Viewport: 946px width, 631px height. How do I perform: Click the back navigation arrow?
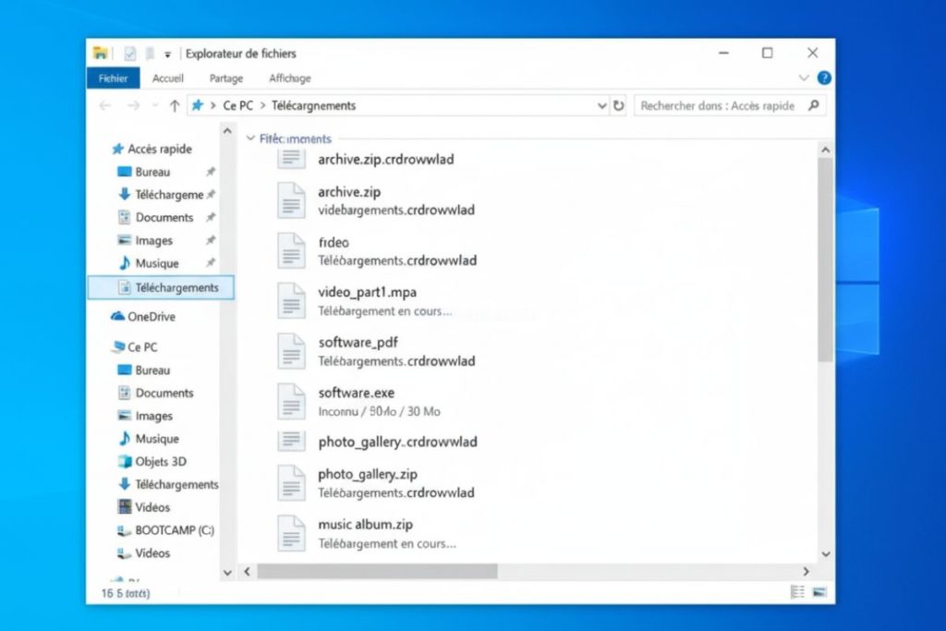pyautogui.click(x=106, y=105)
